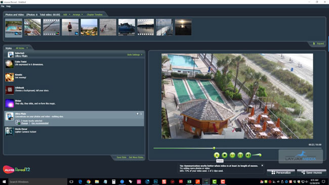This screenshot has width=329, height=185.
Task: Click the color icon on the fishing rod clip
Action: point(57,33)
